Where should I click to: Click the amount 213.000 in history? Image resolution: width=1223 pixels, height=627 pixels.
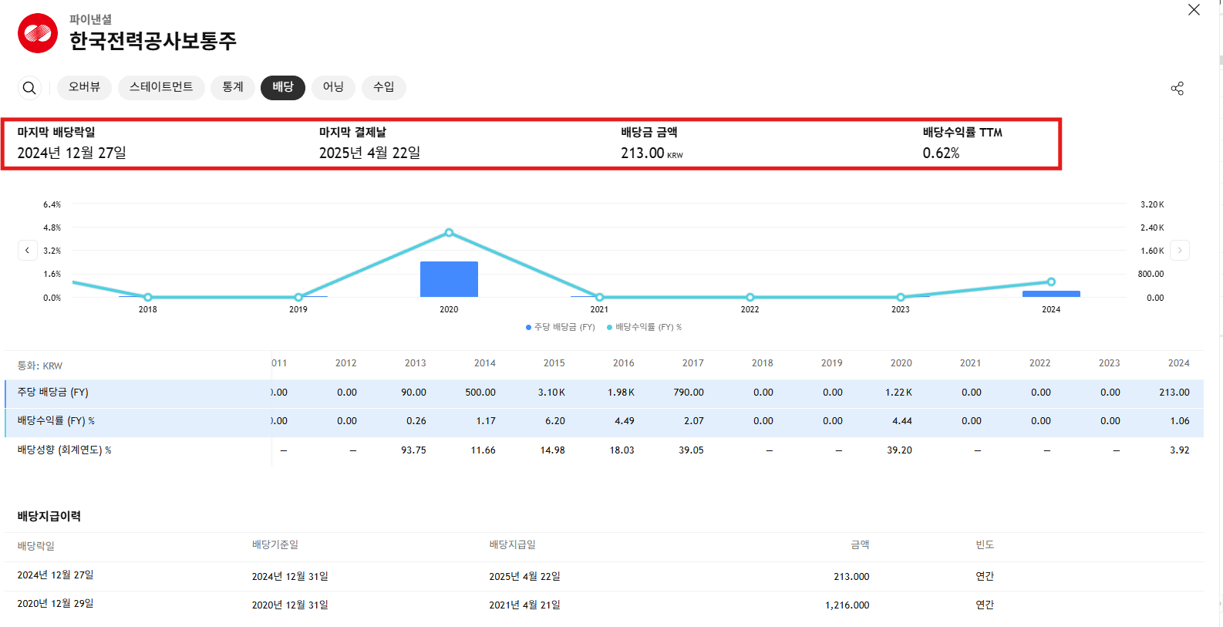(851, 576)
